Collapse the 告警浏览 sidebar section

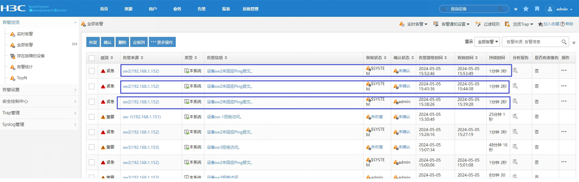tap(39, 22)
